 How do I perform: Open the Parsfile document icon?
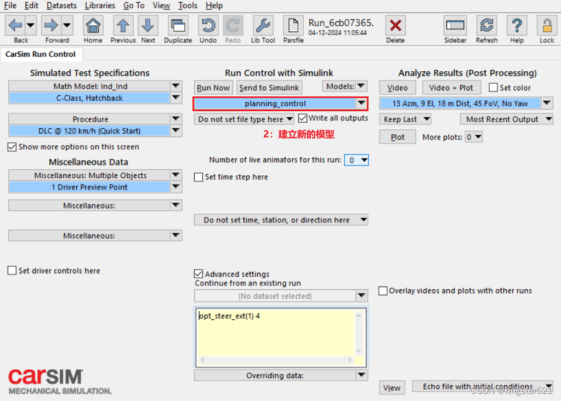tap(293, 26)
